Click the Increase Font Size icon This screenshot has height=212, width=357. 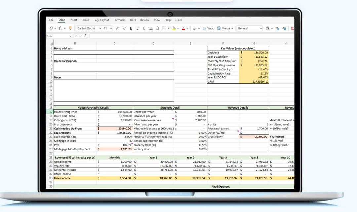click(117, 29)
